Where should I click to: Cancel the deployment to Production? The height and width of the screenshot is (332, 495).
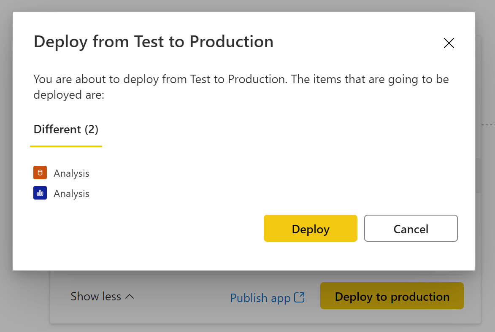[x=411, y=229]
